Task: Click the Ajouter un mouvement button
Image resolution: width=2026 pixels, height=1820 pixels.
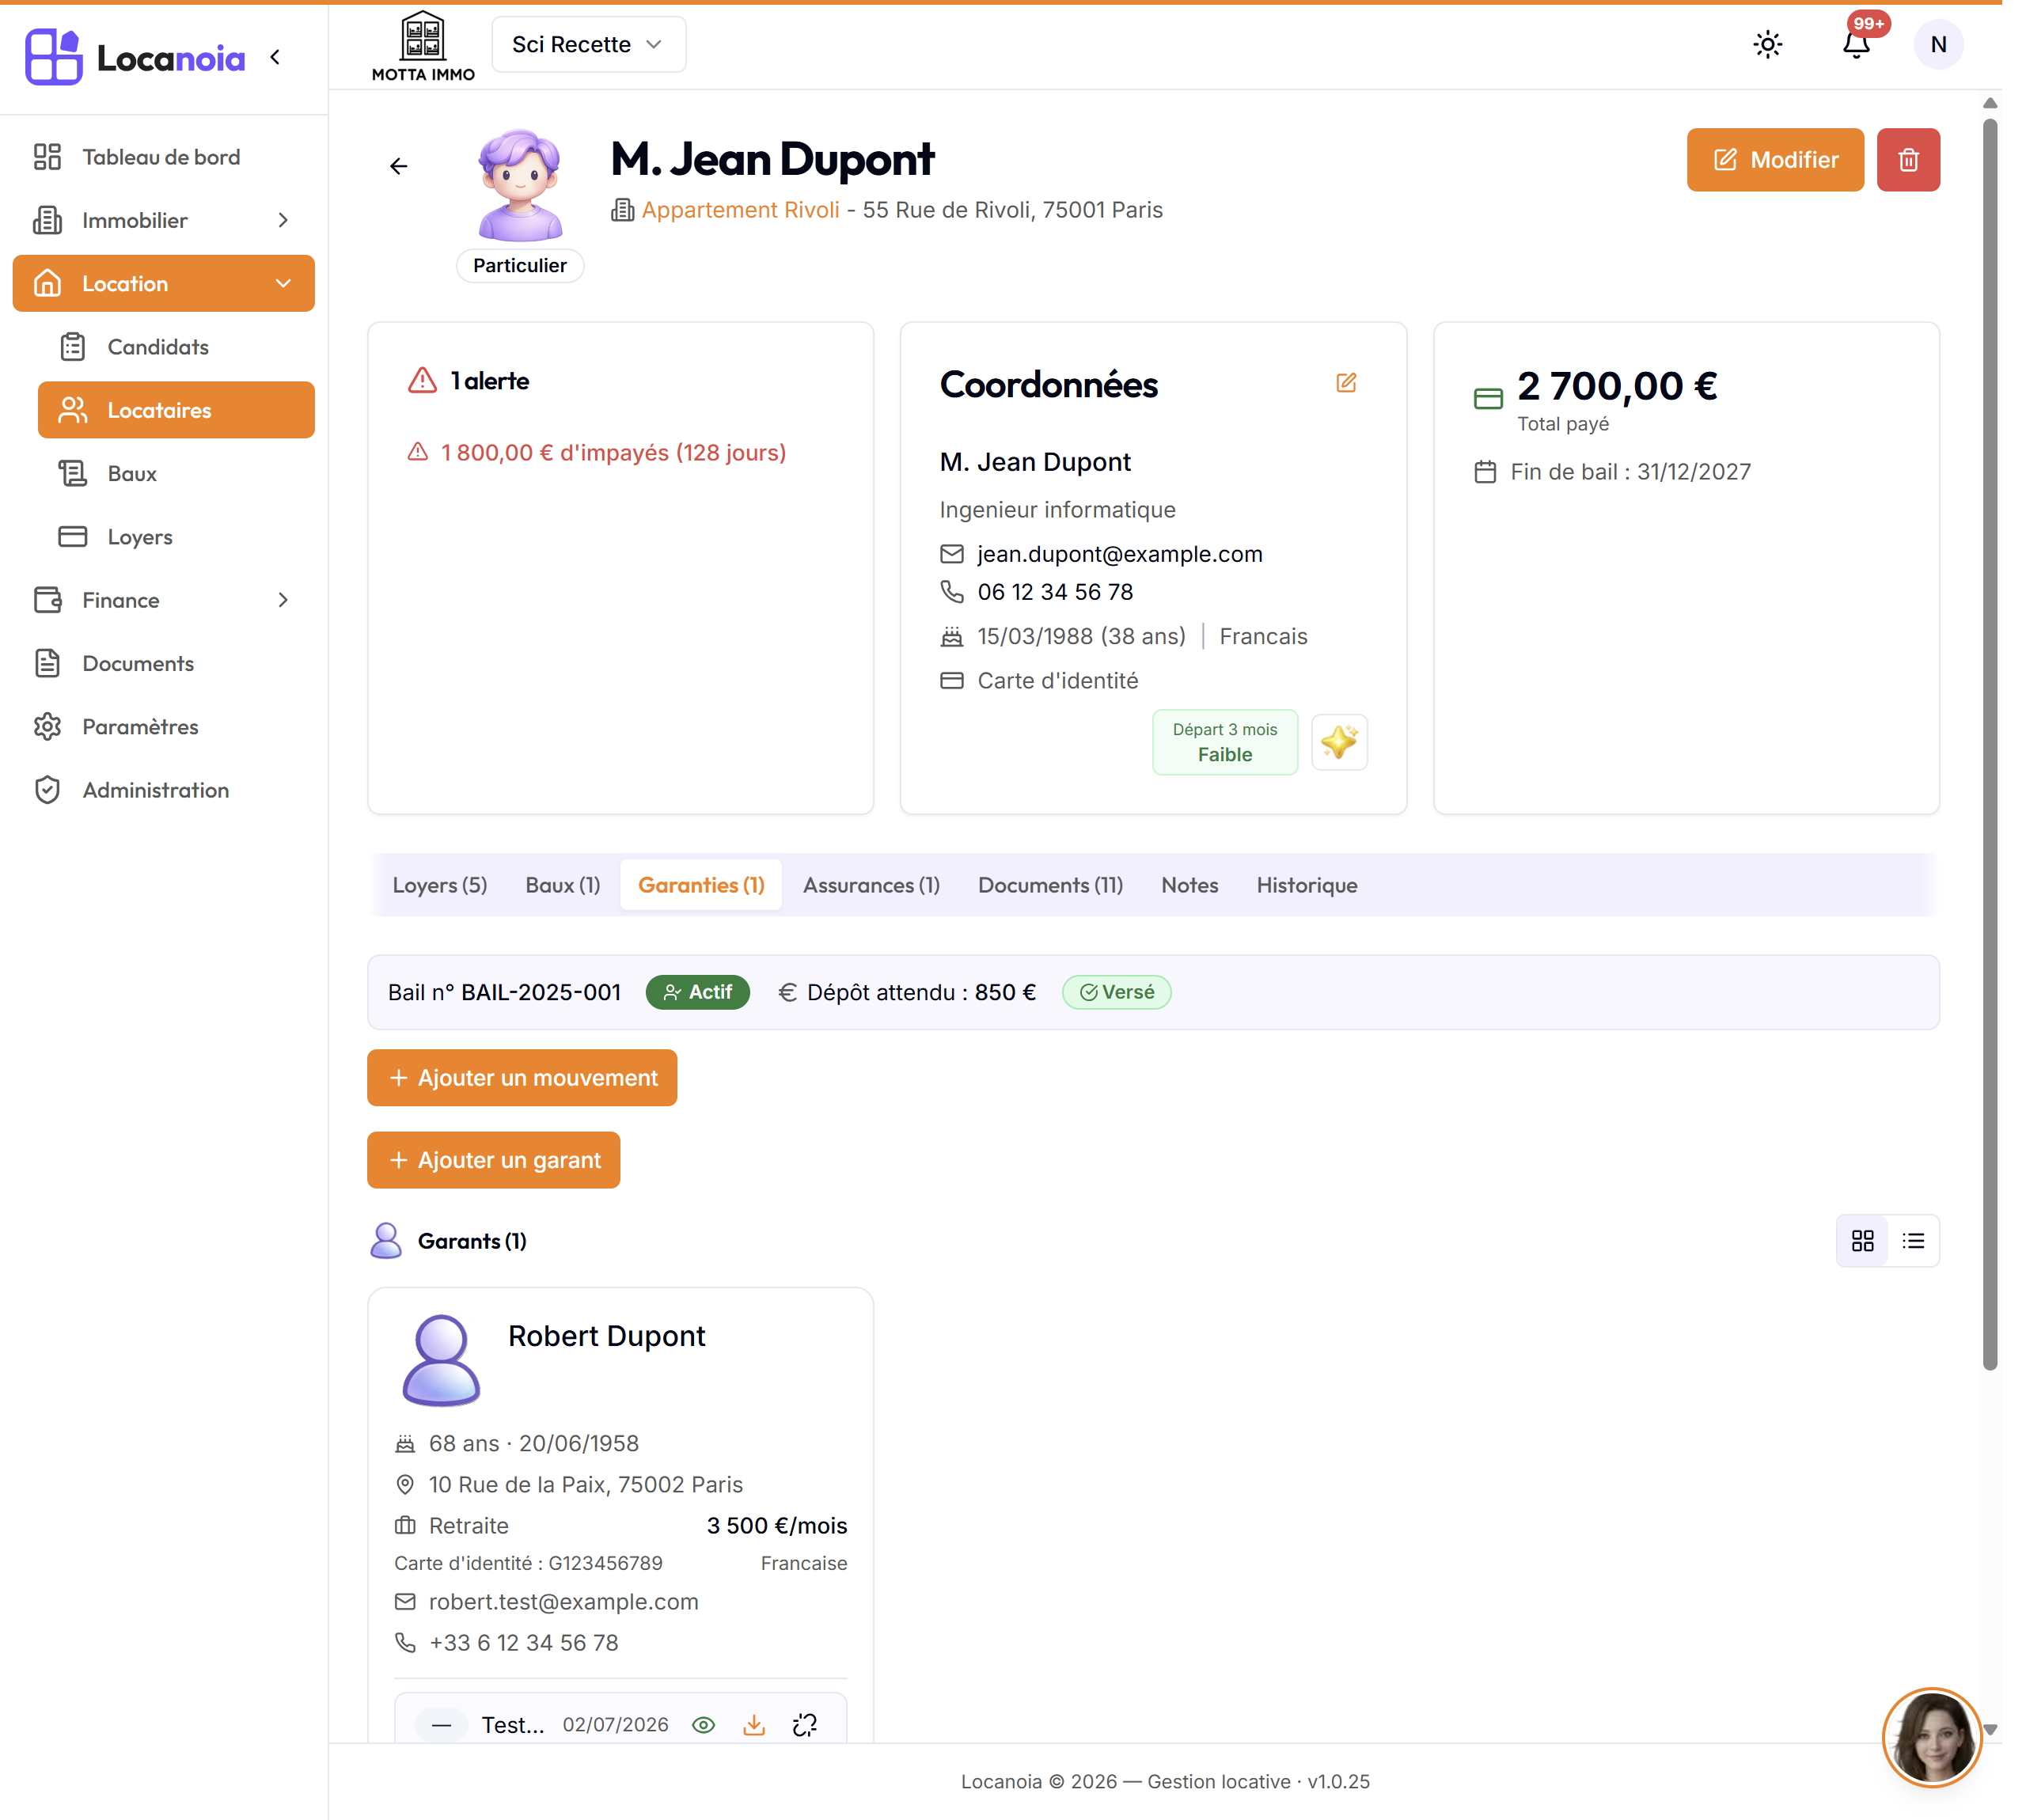Action: [522, 1078]
